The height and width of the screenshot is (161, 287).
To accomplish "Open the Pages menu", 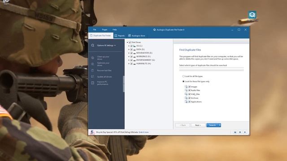I will [x=104, y=30].
